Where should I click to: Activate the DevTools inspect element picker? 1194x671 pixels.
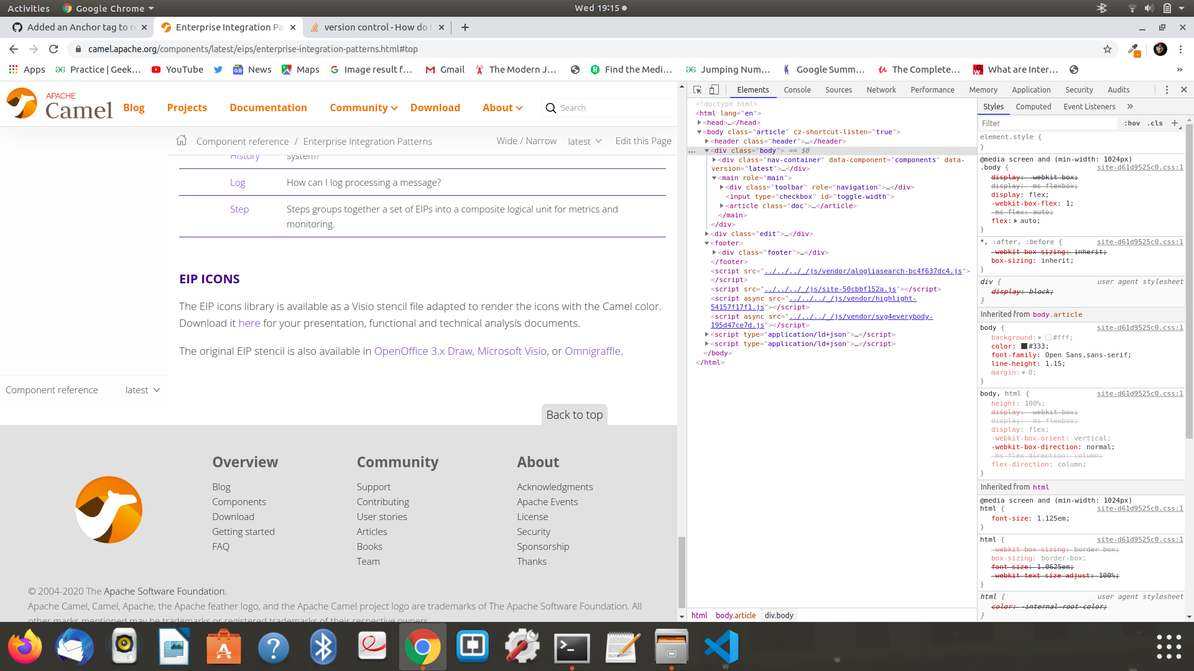pos(697,89)
